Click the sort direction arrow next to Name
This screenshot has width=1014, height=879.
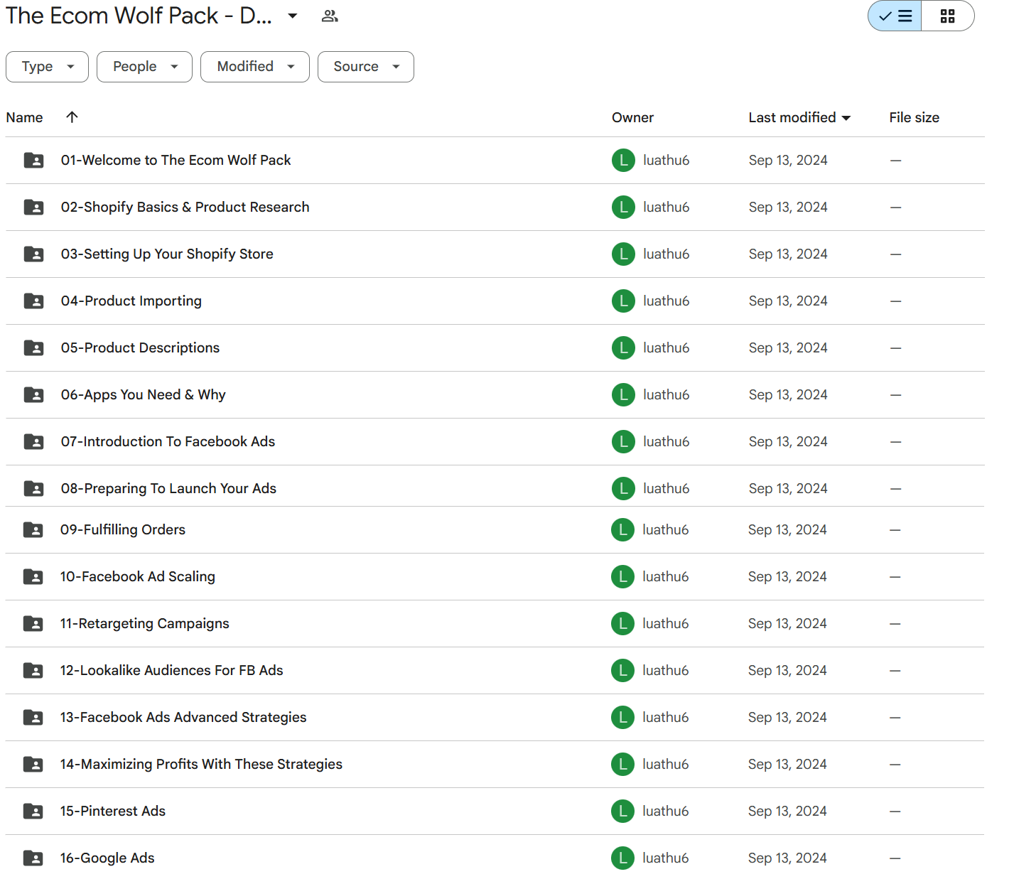point(72,117)
